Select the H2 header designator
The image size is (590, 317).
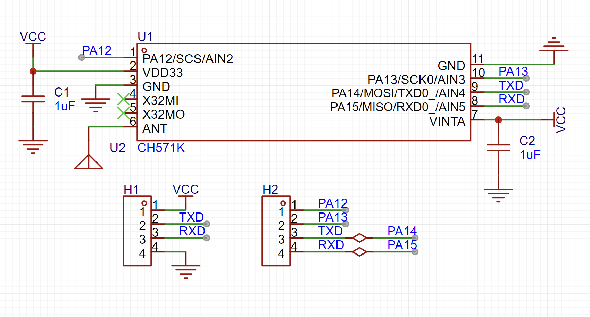tap(270, 190)
